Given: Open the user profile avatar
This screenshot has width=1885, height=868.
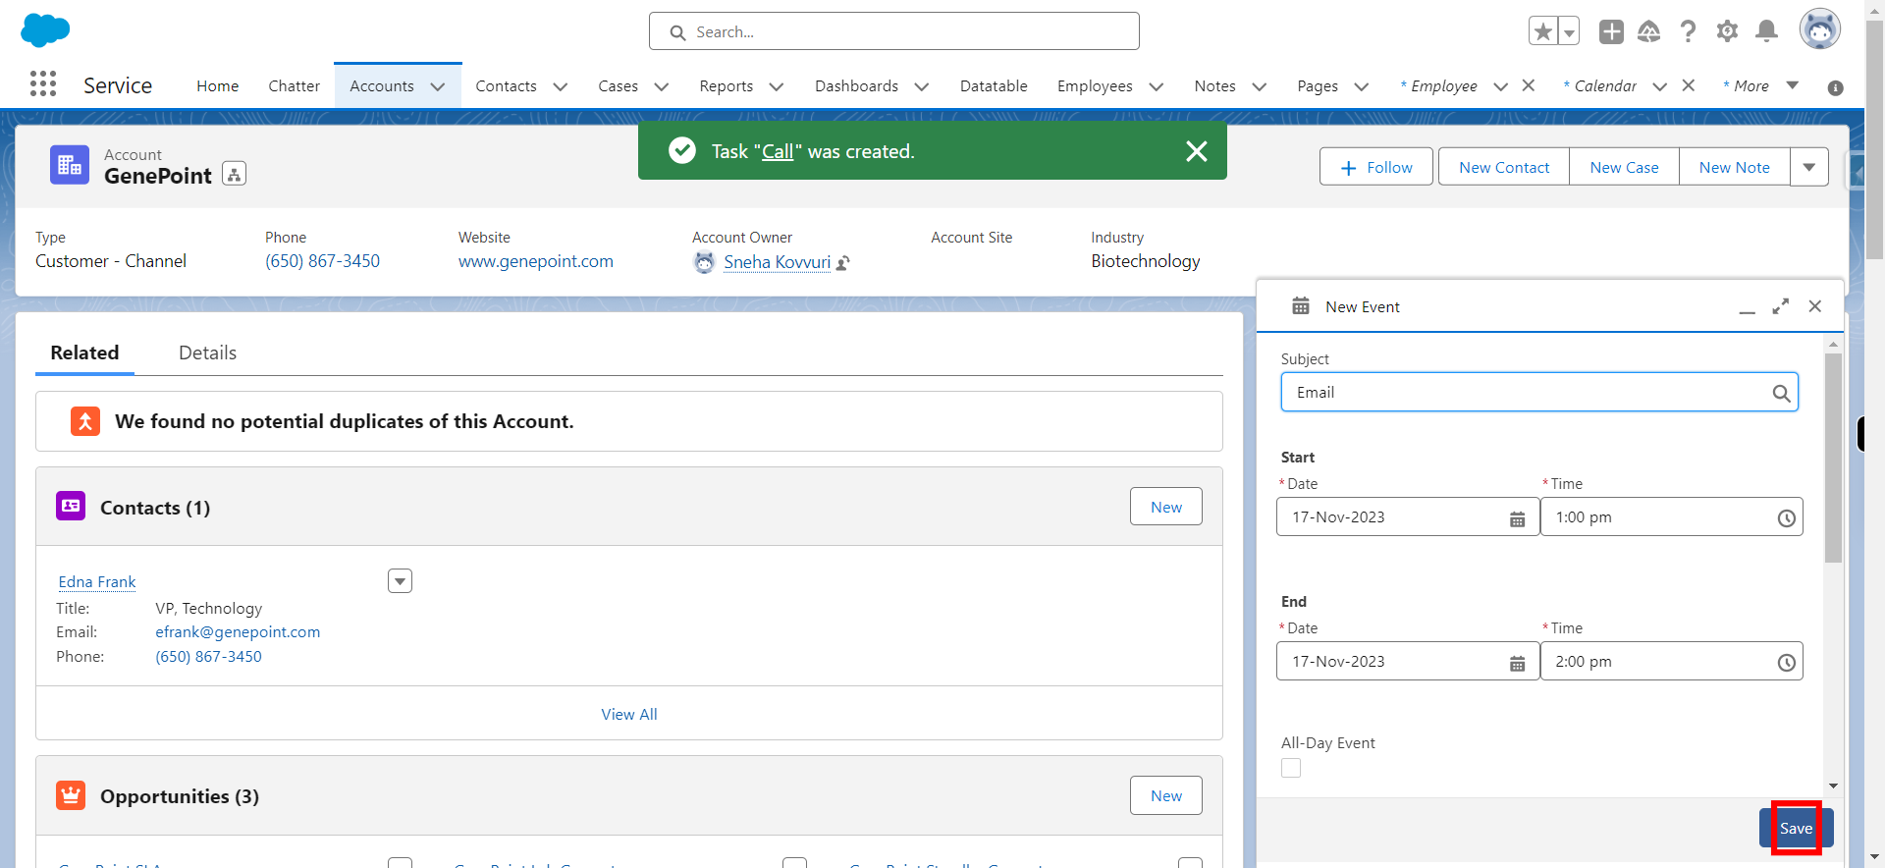Looking at the screenshot, I should point(1819,29).
